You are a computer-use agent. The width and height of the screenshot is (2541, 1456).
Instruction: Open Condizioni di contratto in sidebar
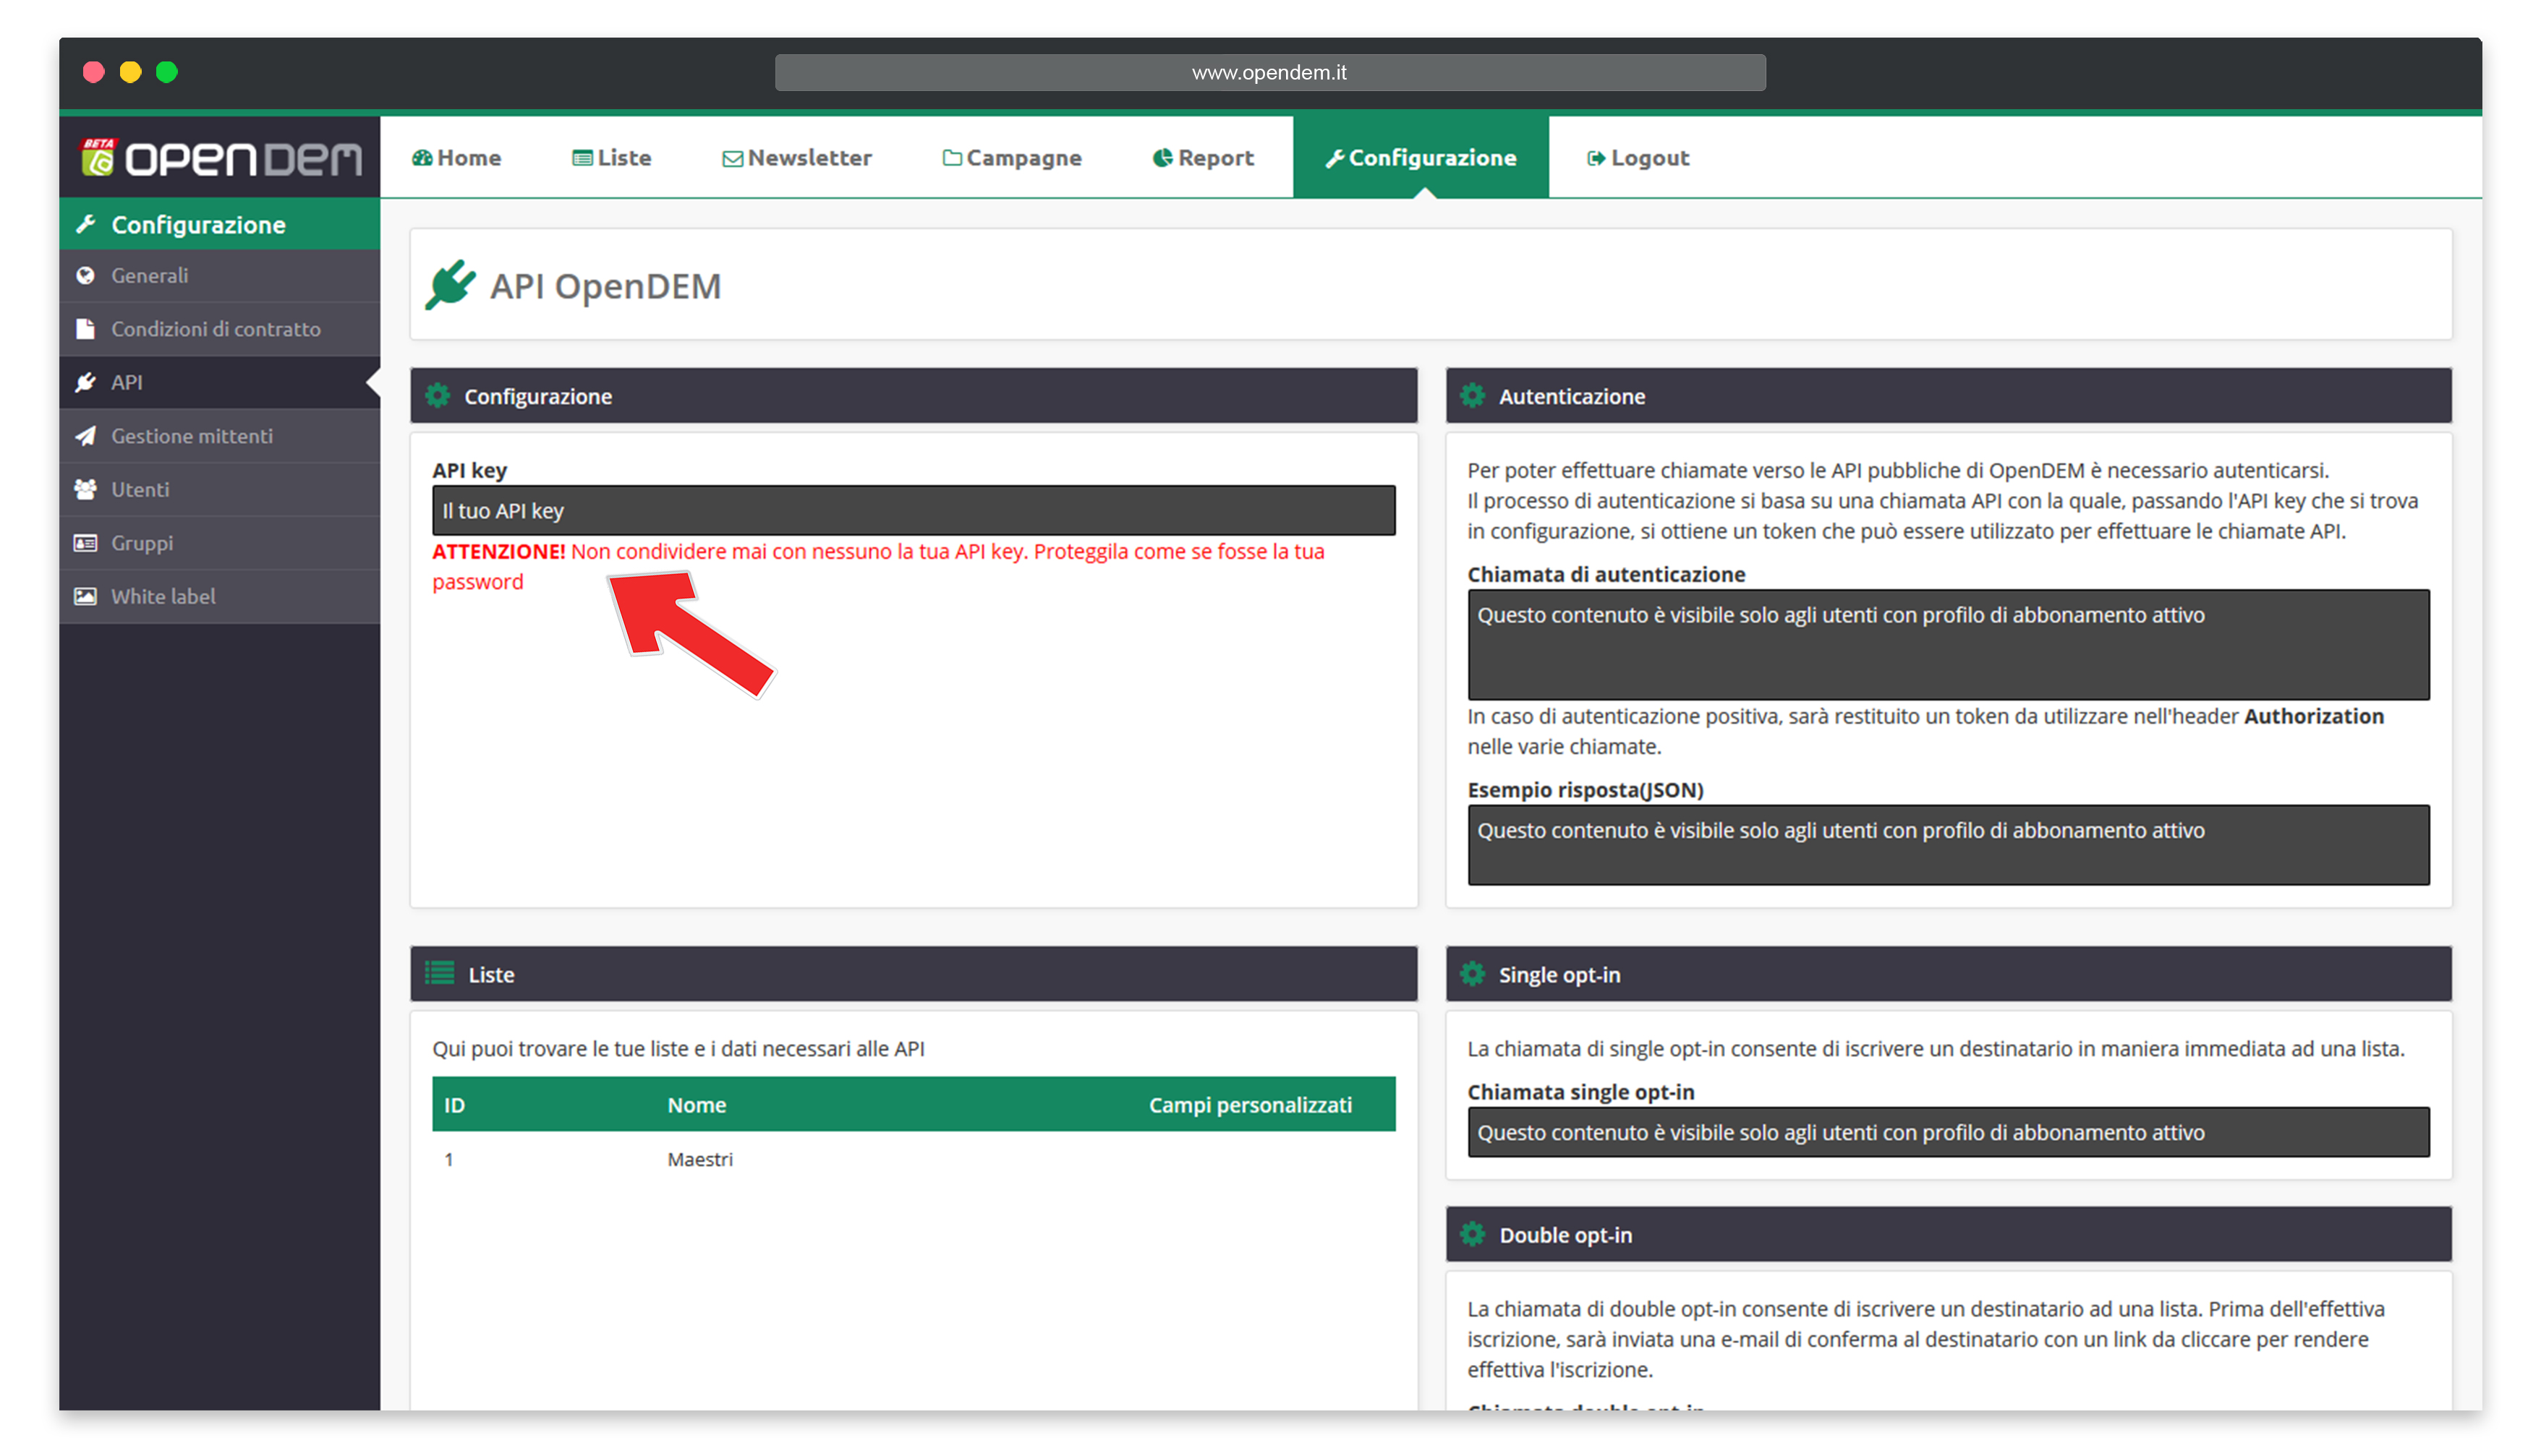pyautogui.click(x=220, y=329)
